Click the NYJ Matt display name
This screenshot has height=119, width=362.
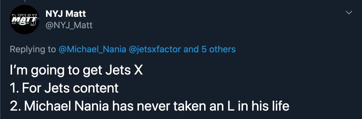click(66, 14)
